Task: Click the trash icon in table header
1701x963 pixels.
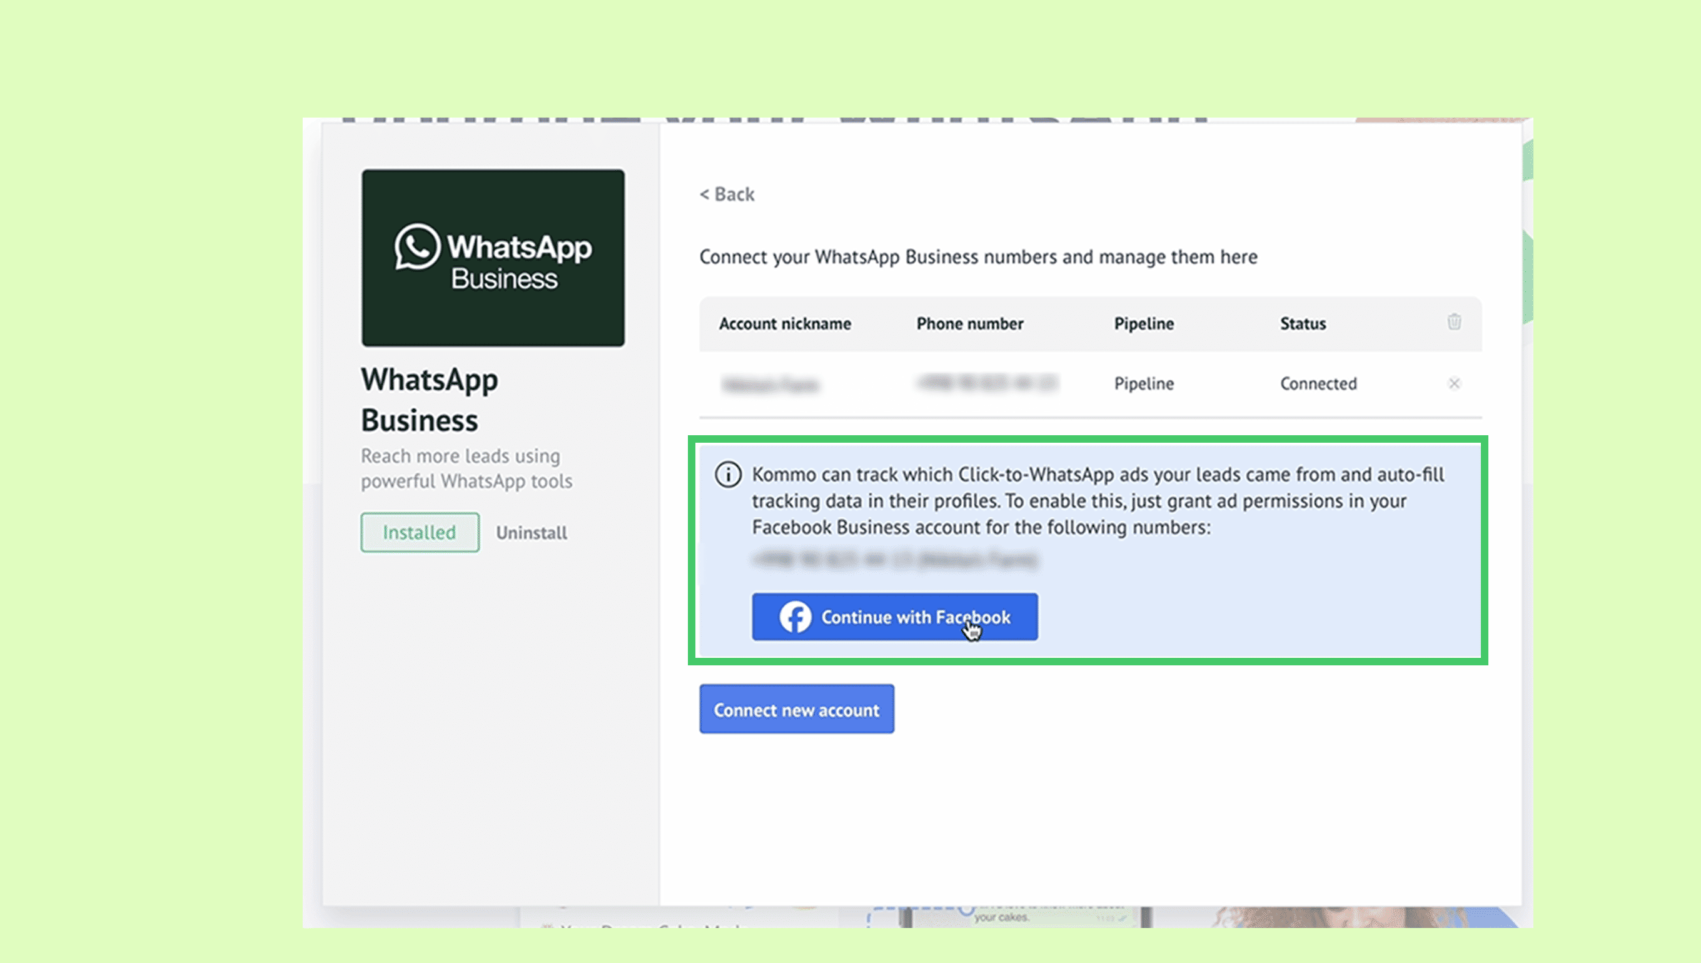Action: click(1453, 322)
